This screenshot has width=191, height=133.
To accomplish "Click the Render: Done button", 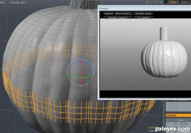I will coord(143,14).
